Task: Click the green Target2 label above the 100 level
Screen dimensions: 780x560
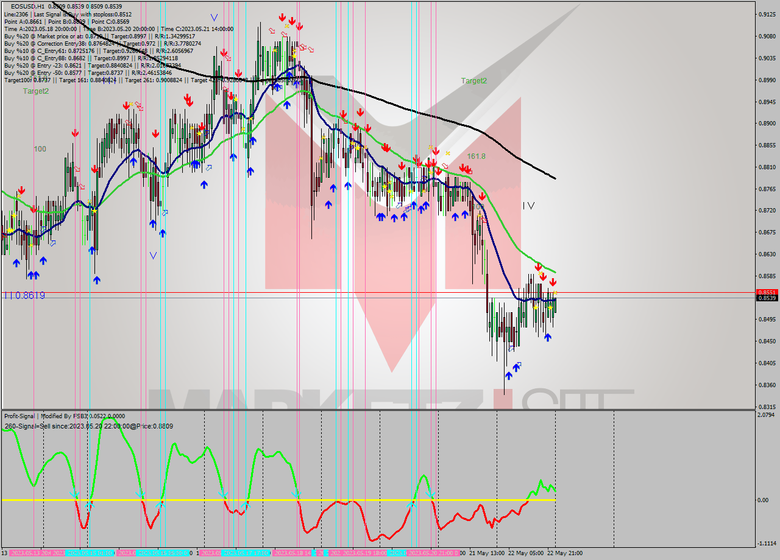Action: (36, 91)
